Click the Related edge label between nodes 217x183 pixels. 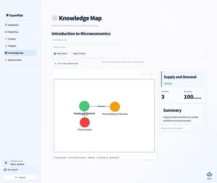(101, 106)
